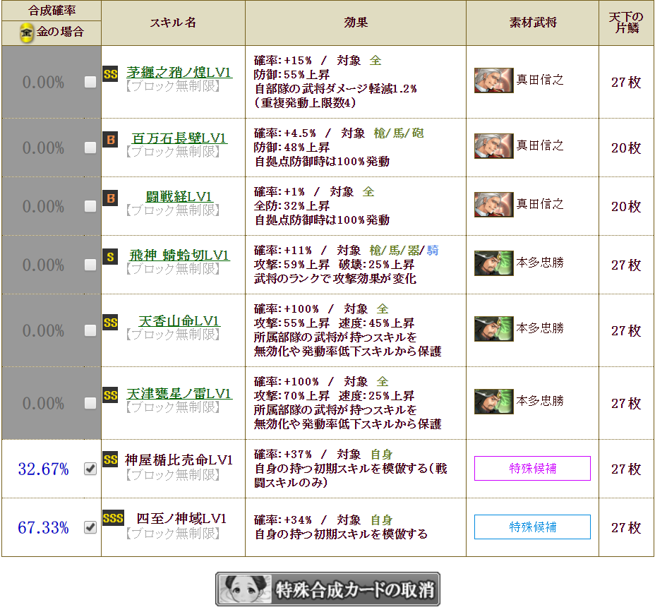Image resolution: width=655 pixels, height=612 pixels.
Task: Click the SS rank badge beside 茅纏之稚ノ煌LV1
Action: (110, 74)
